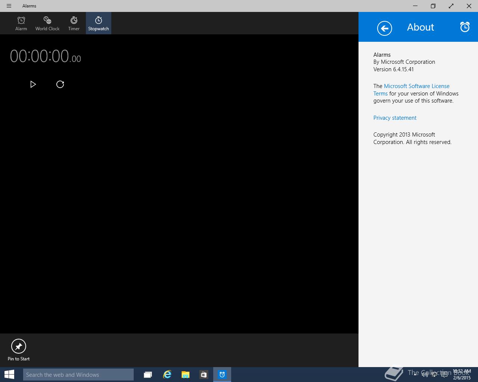The width and height of the screenshot is (478, 382).
Task: Start the stopwatch with the play button
Action: tap(33, 84)
